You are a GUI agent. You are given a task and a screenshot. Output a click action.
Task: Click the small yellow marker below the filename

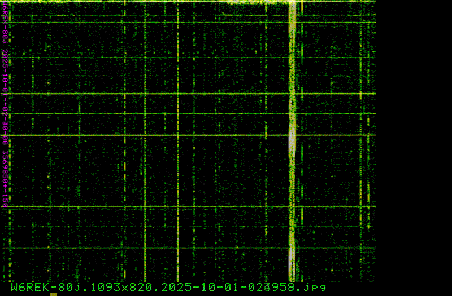(x=54, y=294)
